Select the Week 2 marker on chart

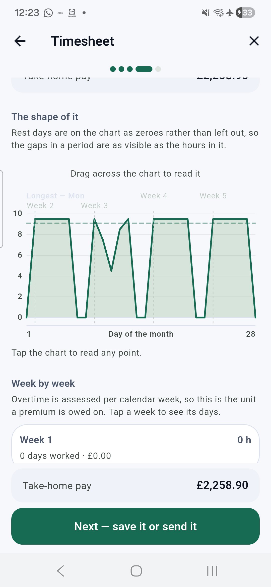click(x=40, y=205)
